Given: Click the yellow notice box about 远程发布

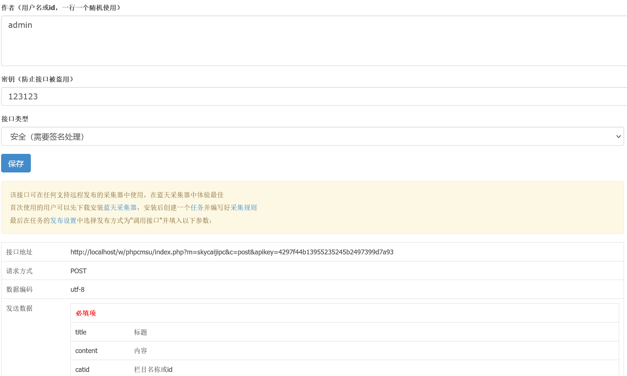Looking at the screenshot, I should tap(313, 208).
